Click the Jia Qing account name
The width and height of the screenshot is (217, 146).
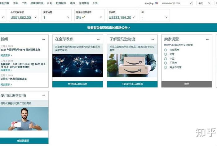(149, 3)
